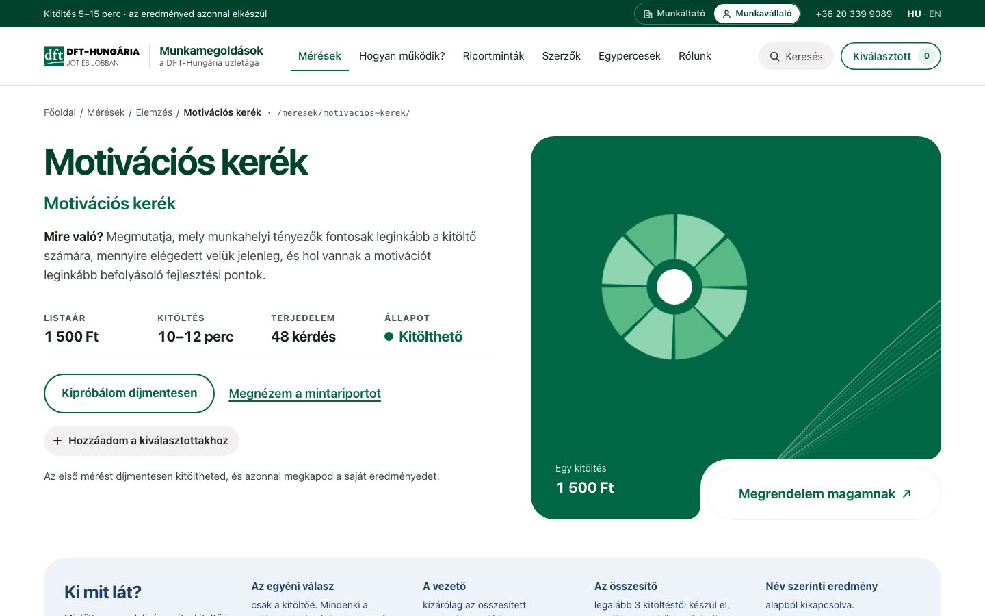Click the motivation wheel graphic
The height and width of the screenshot is (616, 985).
click(x=674, y=287)
